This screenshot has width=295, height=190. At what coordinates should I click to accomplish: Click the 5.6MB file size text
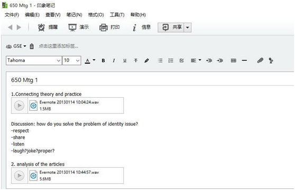tap(45, 179)
